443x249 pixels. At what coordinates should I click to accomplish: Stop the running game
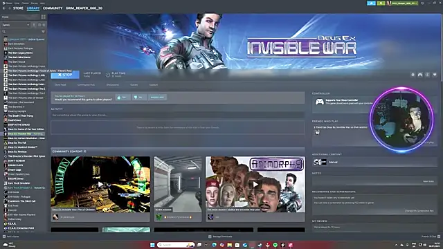65,75
